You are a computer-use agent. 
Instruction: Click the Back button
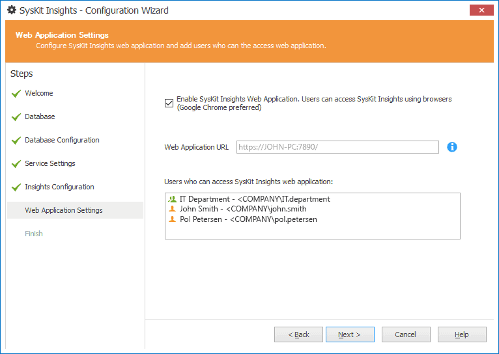(298, 334)
